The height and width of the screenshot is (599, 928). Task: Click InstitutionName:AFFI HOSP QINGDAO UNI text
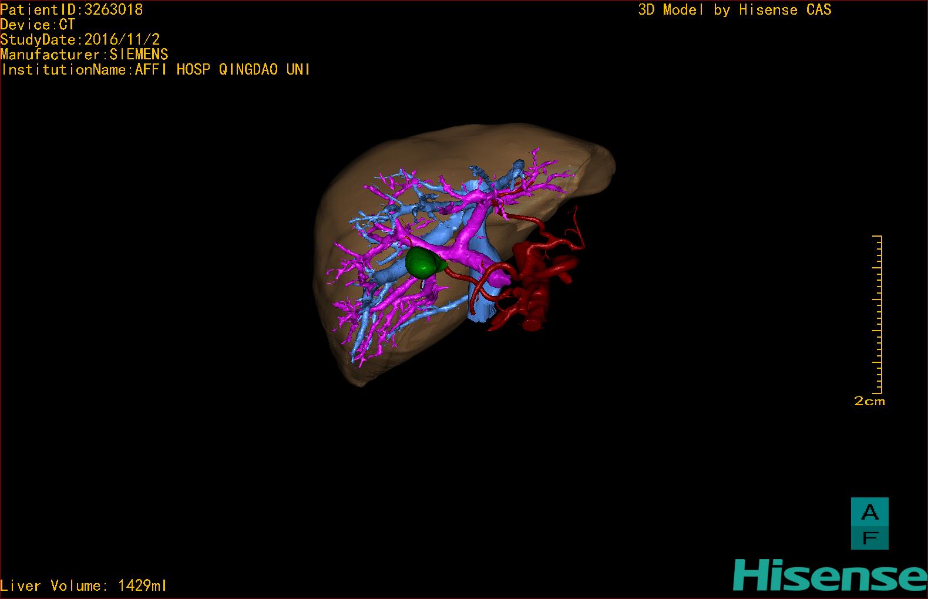(156, 69)
